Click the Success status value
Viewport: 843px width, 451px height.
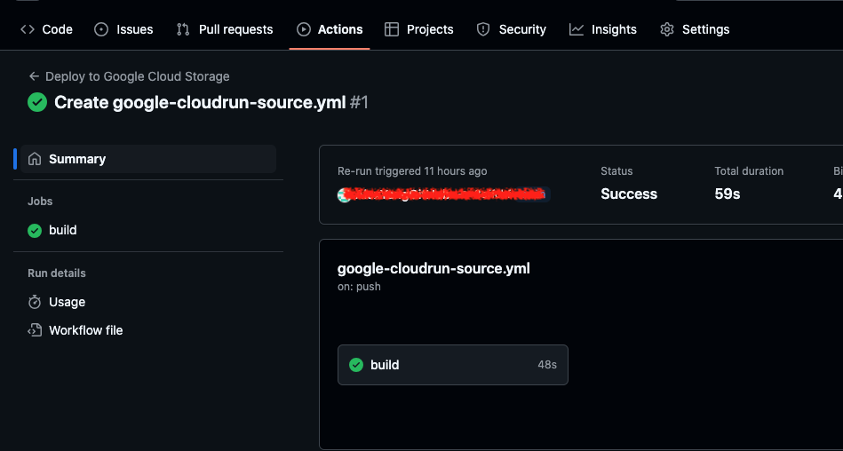(629, 194)
